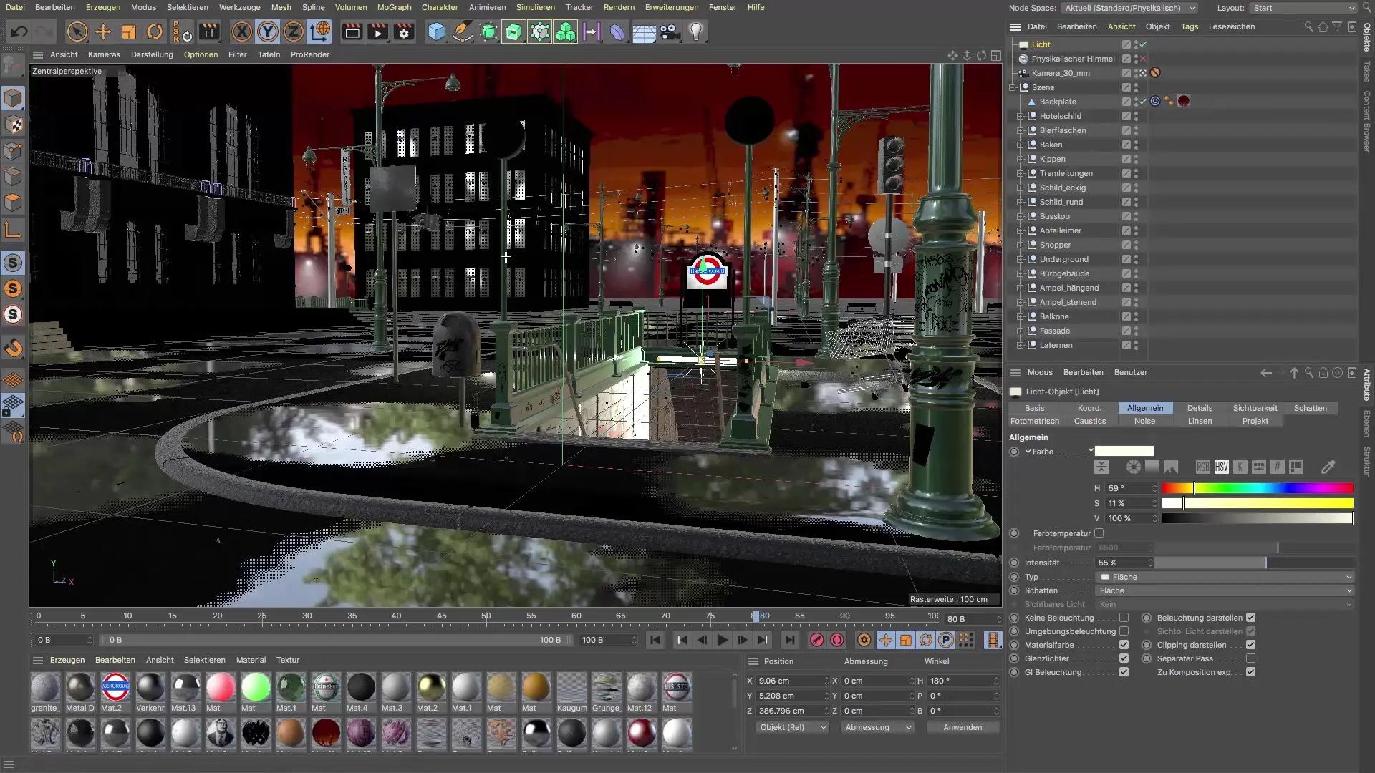Open the MoGraph menu
This screenshot has height=773, width=1375.
[394, 7]
